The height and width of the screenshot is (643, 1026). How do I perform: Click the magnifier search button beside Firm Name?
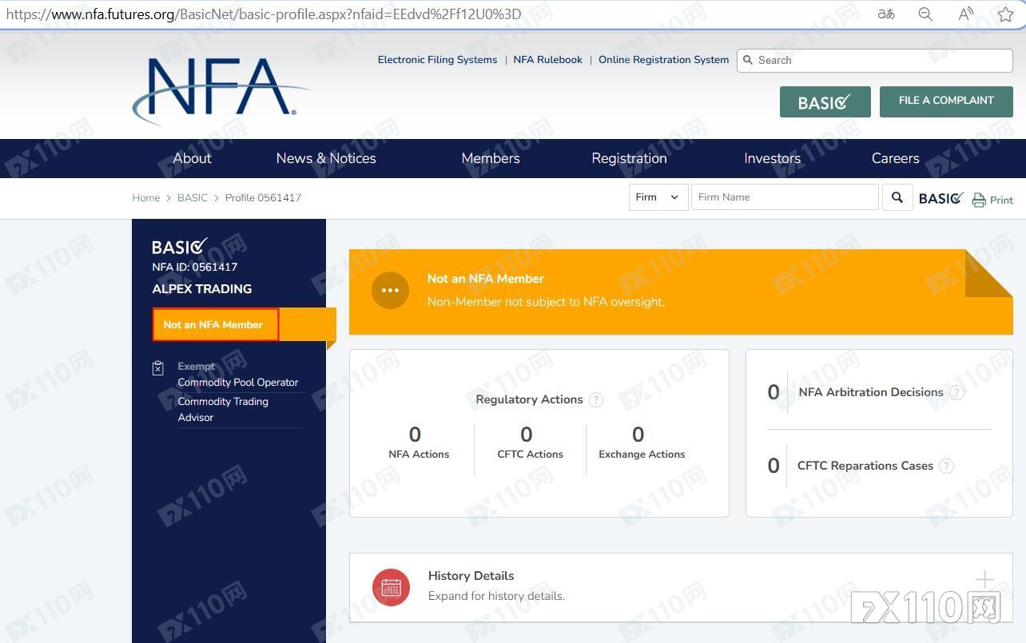(x=897, y=197)
